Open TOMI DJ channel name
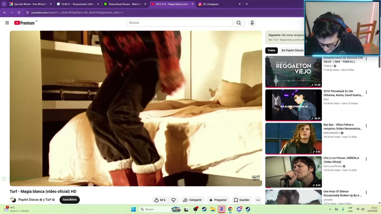The height and width of the screenshot is (214, 381). (328, 66)
